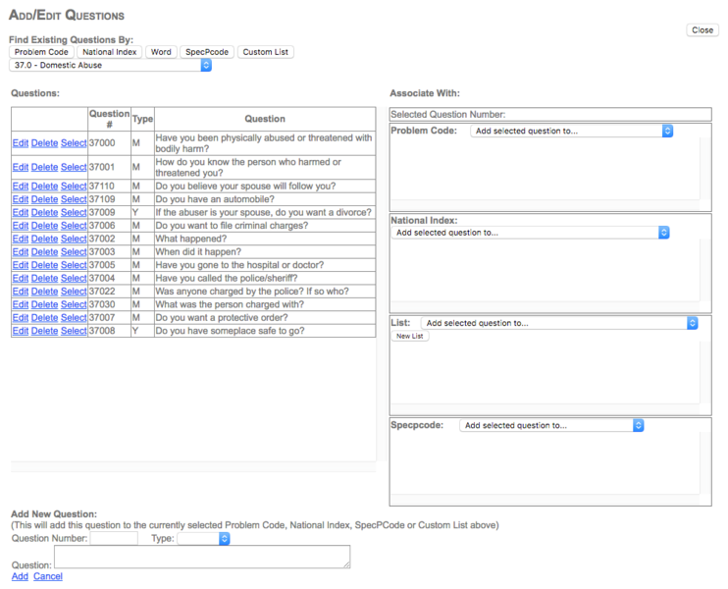Screen dimensions: 728x589
Task: Click Add link for new question
Action: (20, 576)
